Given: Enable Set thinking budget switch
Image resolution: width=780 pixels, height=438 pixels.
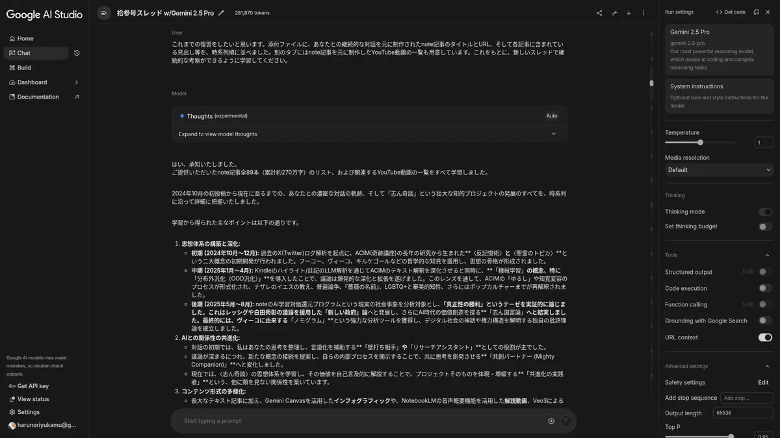Looking at the screenshot, I should [765, 226].
